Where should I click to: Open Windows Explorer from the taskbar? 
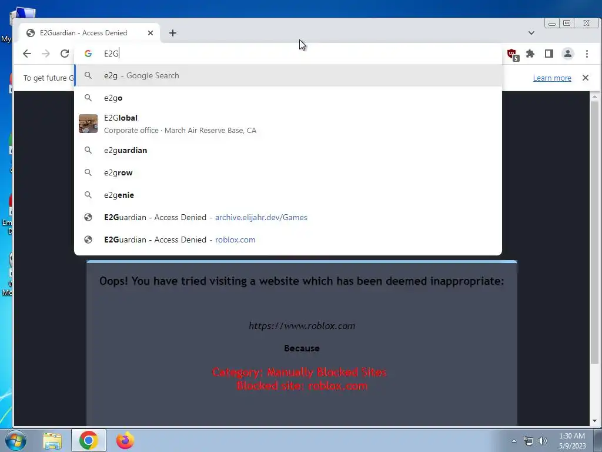[52, 441]
